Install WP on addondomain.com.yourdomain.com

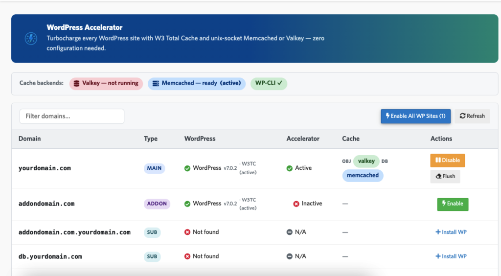point(451,232)
